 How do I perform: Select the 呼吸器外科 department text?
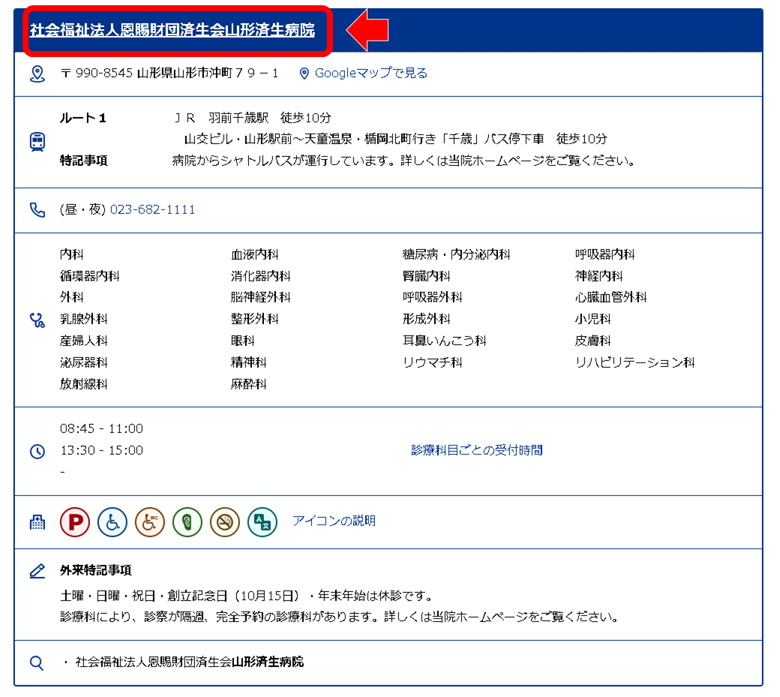point(432,298)
